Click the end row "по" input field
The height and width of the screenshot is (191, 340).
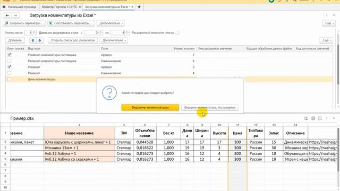pos(118,33)
